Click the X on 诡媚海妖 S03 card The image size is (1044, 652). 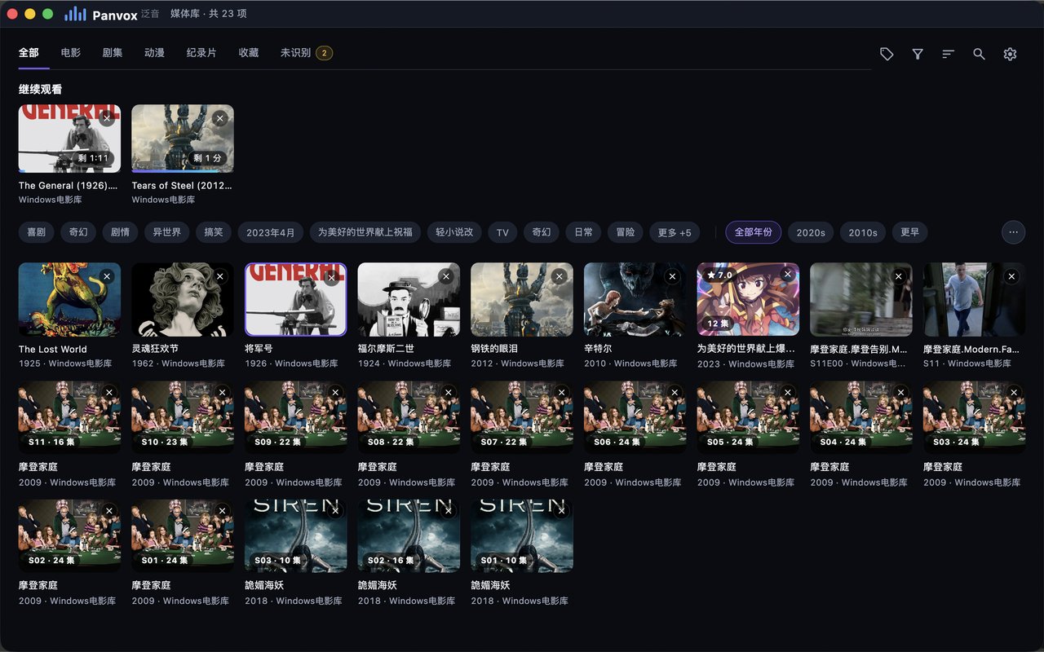[x=334, y=511]
